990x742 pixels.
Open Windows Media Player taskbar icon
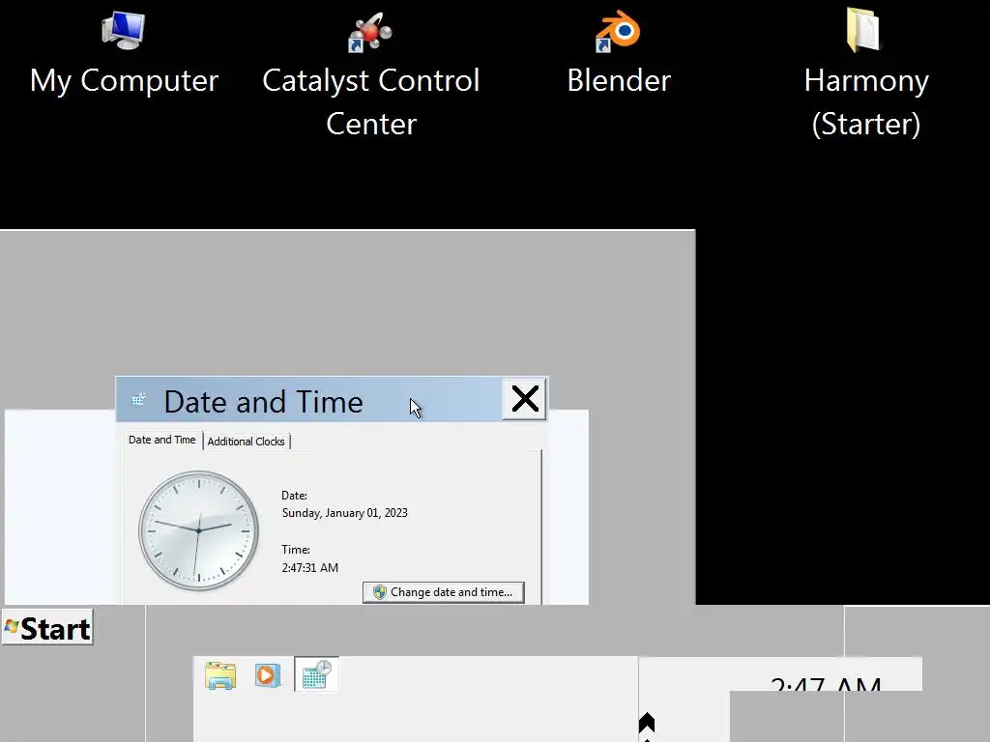coord(268,675)
